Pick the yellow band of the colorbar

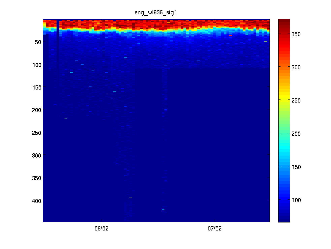(284, 97)
